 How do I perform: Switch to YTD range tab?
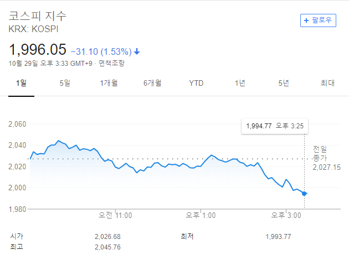tap(196, 83)
